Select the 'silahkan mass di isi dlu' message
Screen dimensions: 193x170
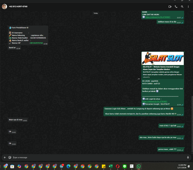click(x=170, y=22)
